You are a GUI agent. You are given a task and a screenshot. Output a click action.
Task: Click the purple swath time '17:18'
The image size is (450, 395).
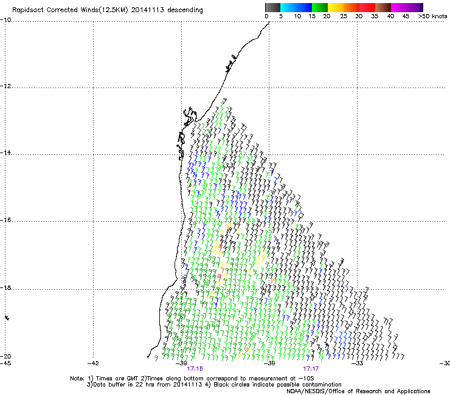click(195, 369)
